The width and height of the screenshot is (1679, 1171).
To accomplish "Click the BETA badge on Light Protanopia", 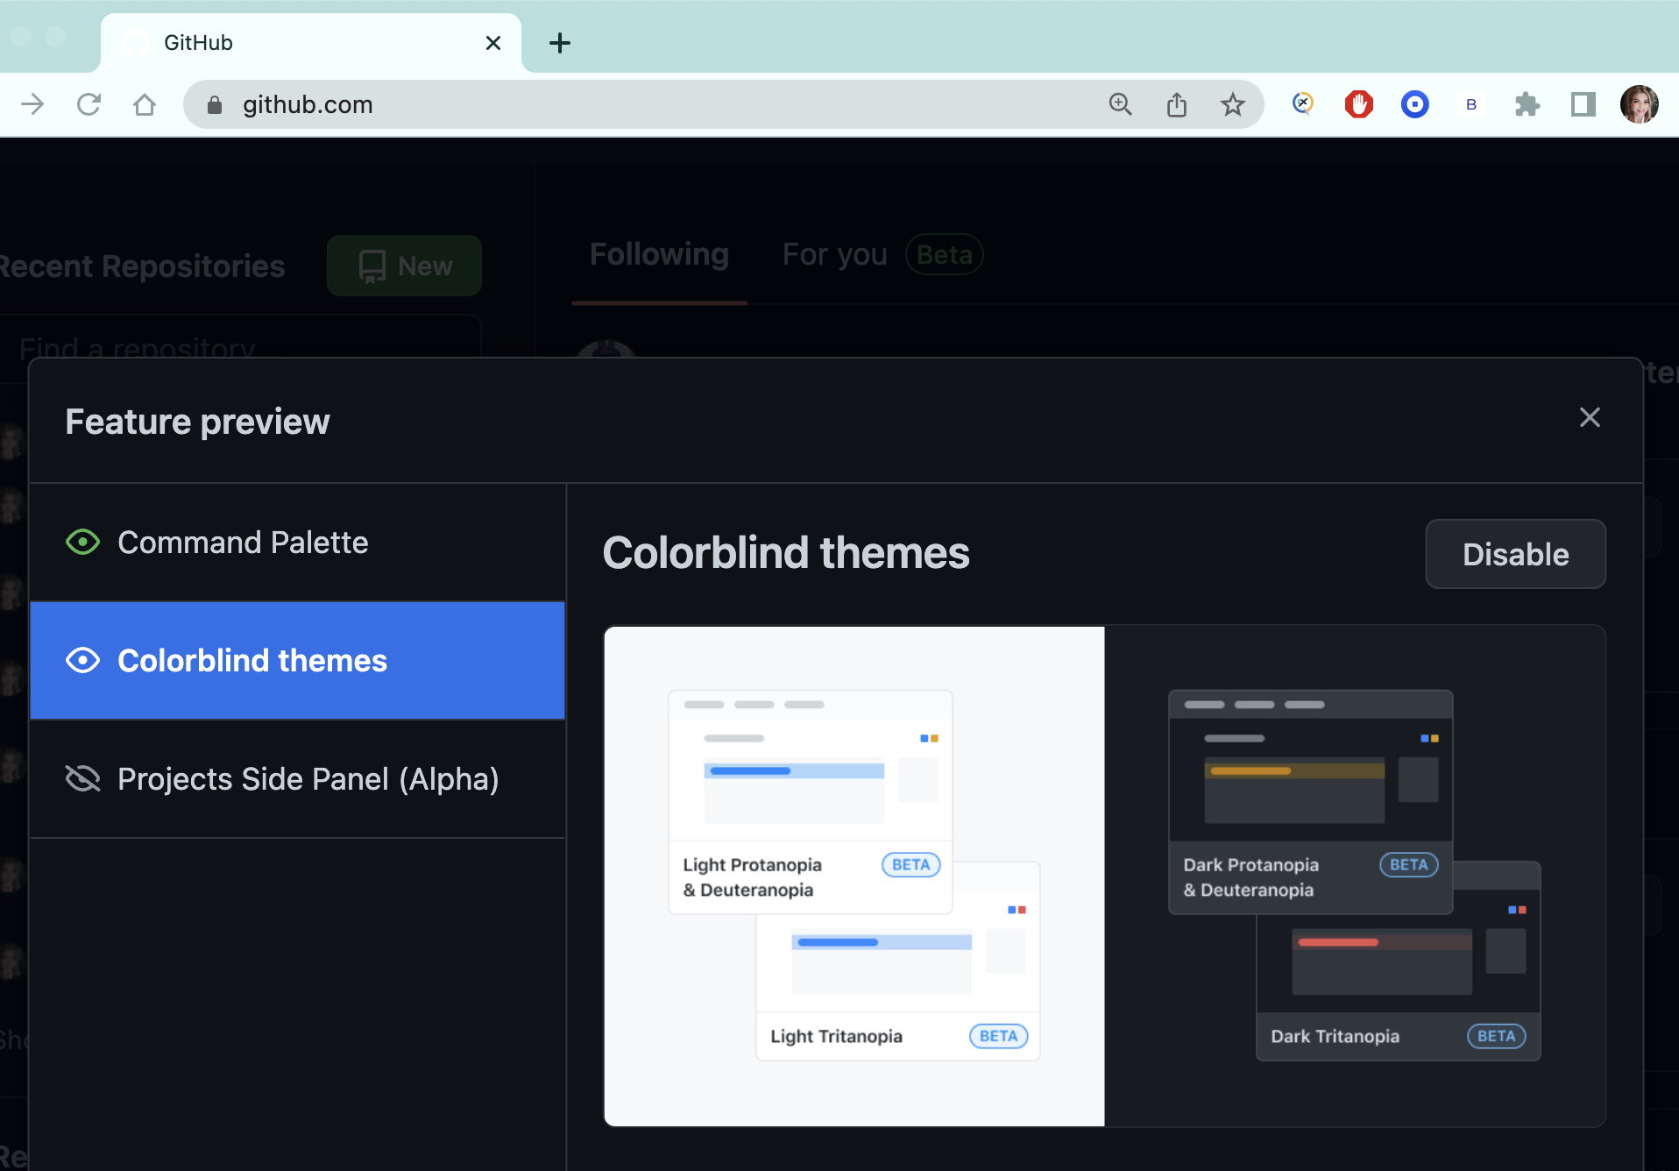I will [911, 864].
